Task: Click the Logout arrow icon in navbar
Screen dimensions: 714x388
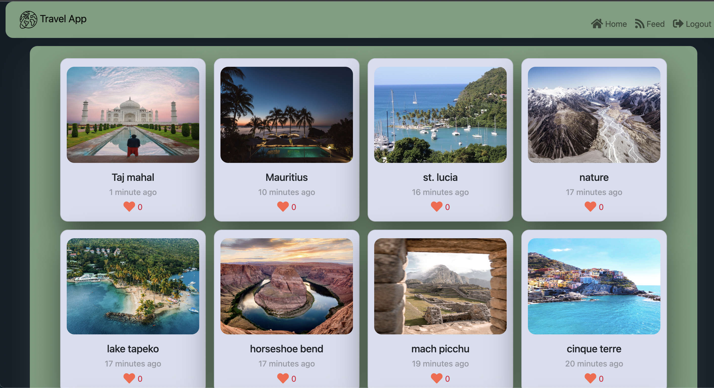Action: click(678, 24)
